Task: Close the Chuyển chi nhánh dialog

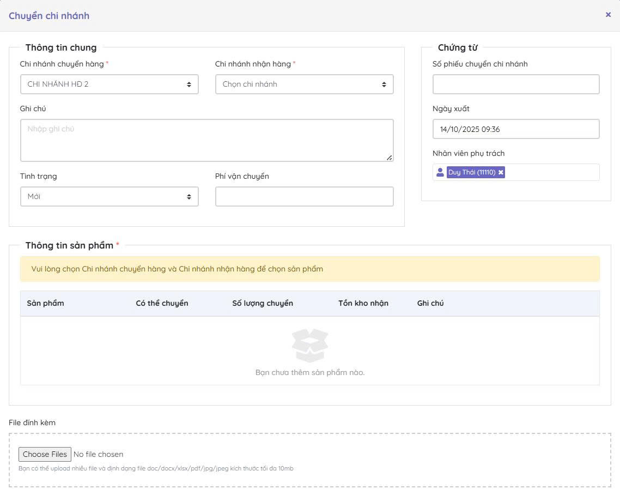Action: click(608, 15)
